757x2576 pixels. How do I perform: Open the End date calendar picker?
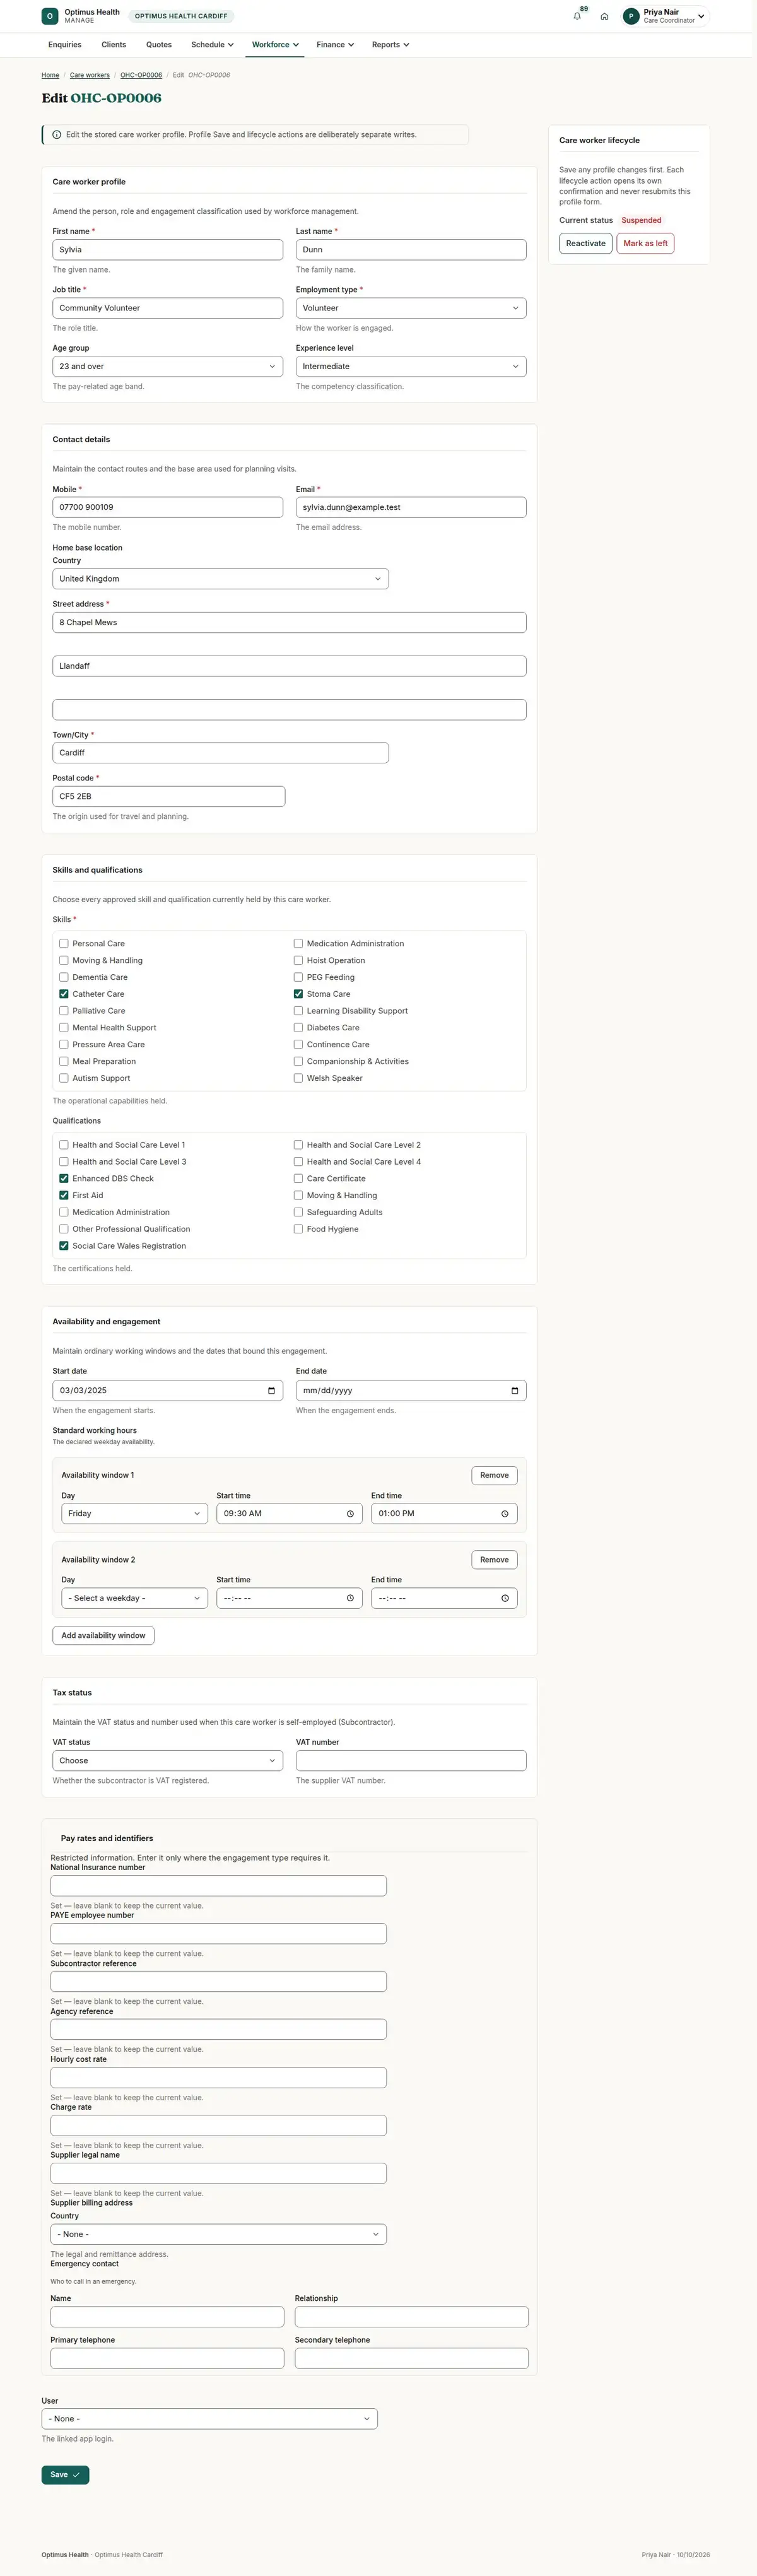coord(514,1390)
